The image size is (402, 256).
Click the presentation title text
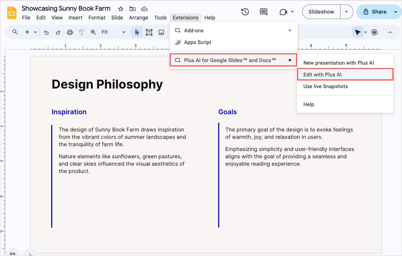click(66, 8)
